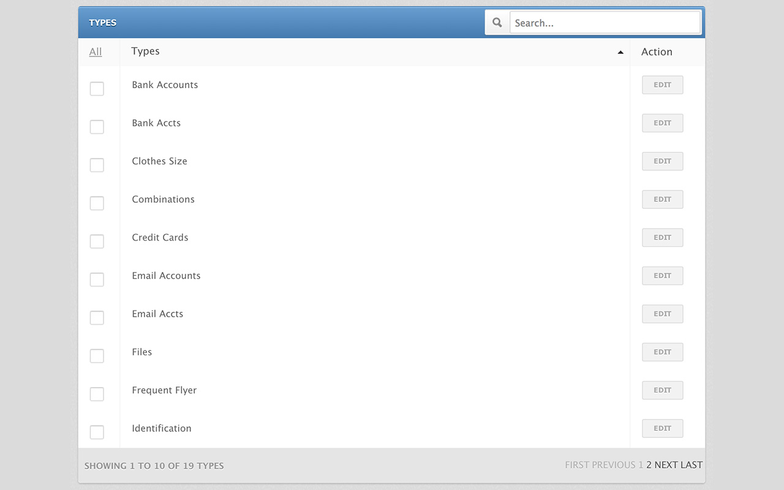Edit the Frequent Flyer type
Viewport: 784px width, 490px height.
tap(662, 390)
